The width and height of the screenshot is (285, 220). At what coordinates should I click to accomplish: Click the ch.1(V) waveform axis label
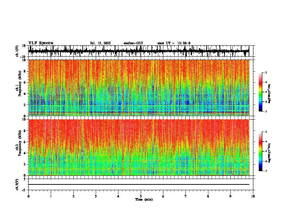click(17, 51)
